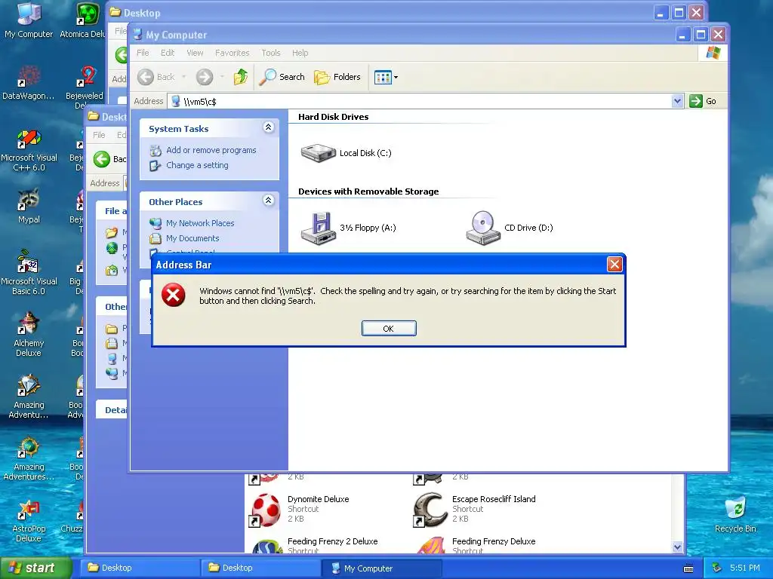Click the keyboard icon in taskbar
Screen dimensions: 773x579
coord(688,568)
